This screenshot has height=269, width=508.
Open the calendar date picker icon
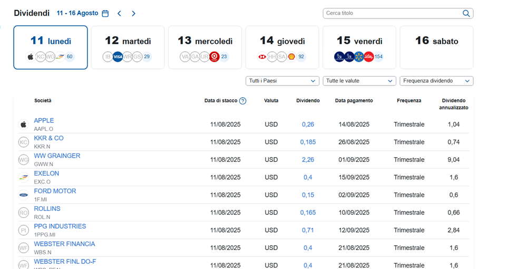pos(105,14)
